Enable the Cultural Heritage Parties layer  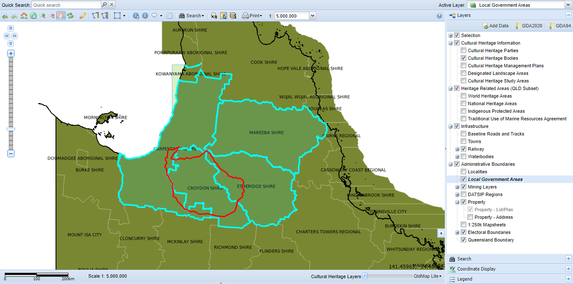point(463,50)
